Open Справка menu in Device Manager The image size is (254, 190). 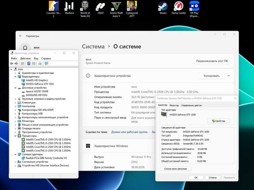(x=46, y=58)
